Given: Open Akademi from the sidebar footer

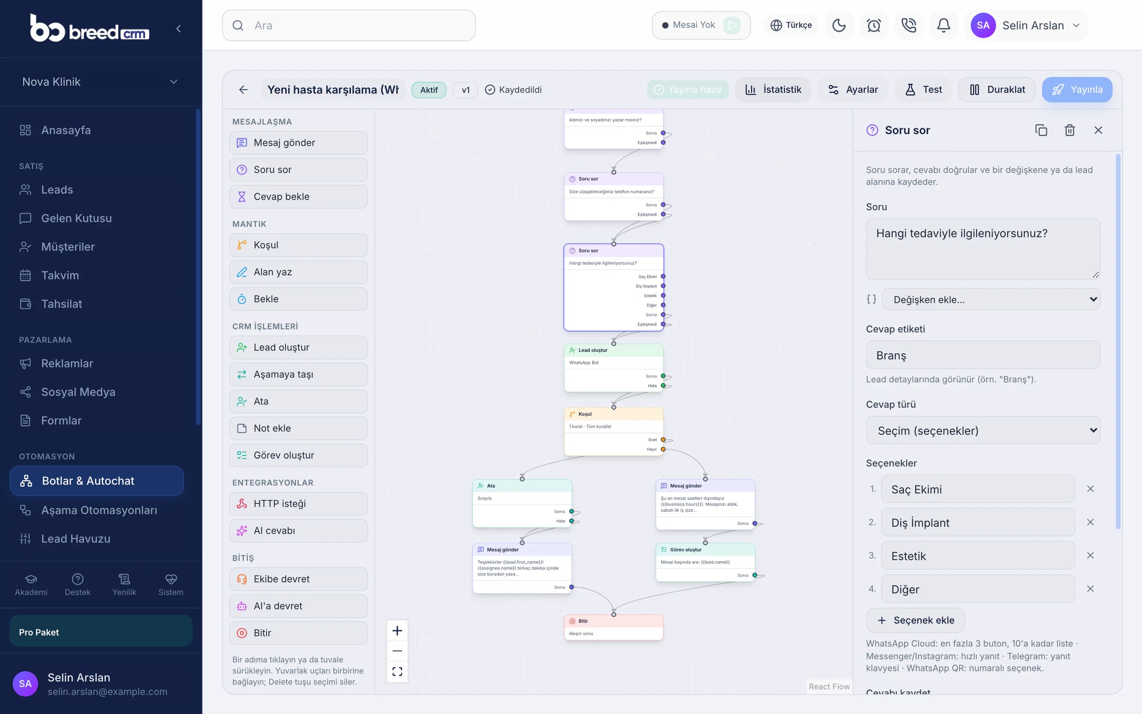Looking at the screenshot, I should tap(31, 585).
